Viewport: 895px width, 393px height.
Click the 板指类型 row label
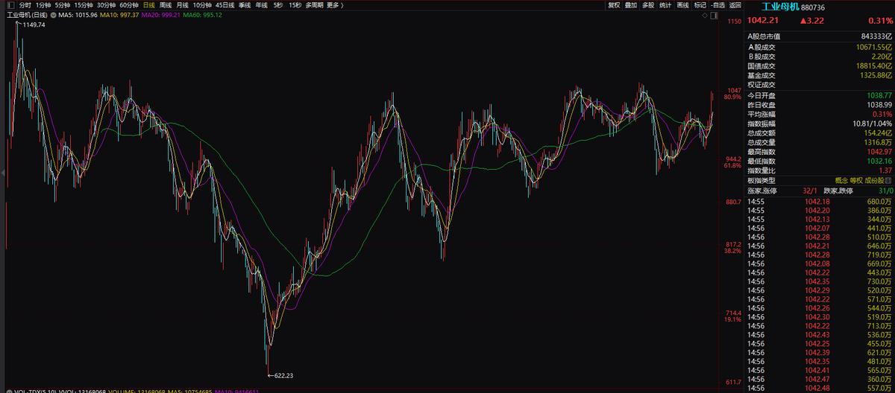762,181
